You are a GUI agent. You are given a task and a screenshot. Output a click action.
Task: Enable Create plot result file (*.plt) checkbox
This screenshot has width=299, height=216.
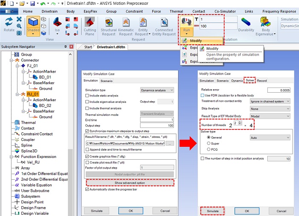[x=87, y=163]
